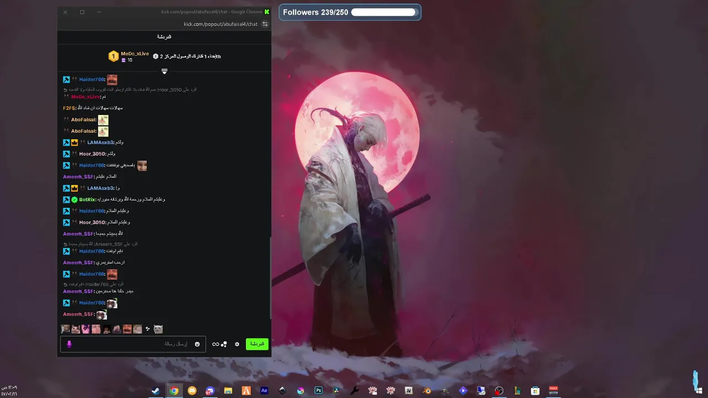
Task: Click the infinity channel points icon
Action: (x=215, y=344)
